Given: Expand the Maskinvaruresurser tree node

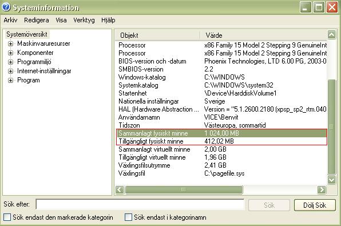Looking at the screenshot, I should (x=10, y=43).
